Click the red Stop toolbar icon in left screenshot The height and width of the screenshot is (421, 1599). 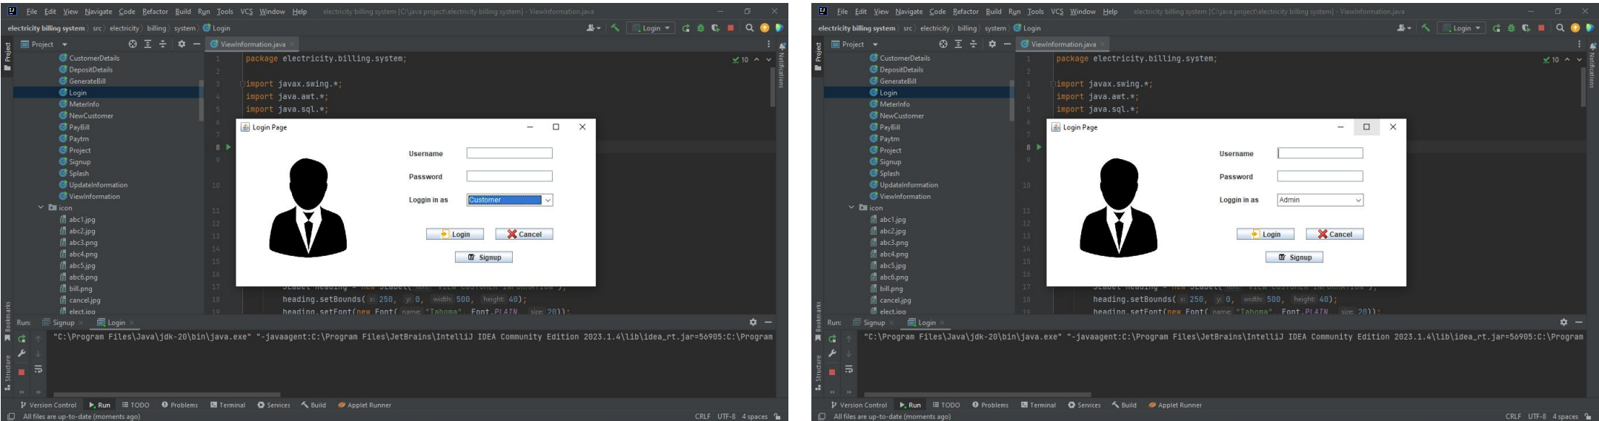[731, 28]
